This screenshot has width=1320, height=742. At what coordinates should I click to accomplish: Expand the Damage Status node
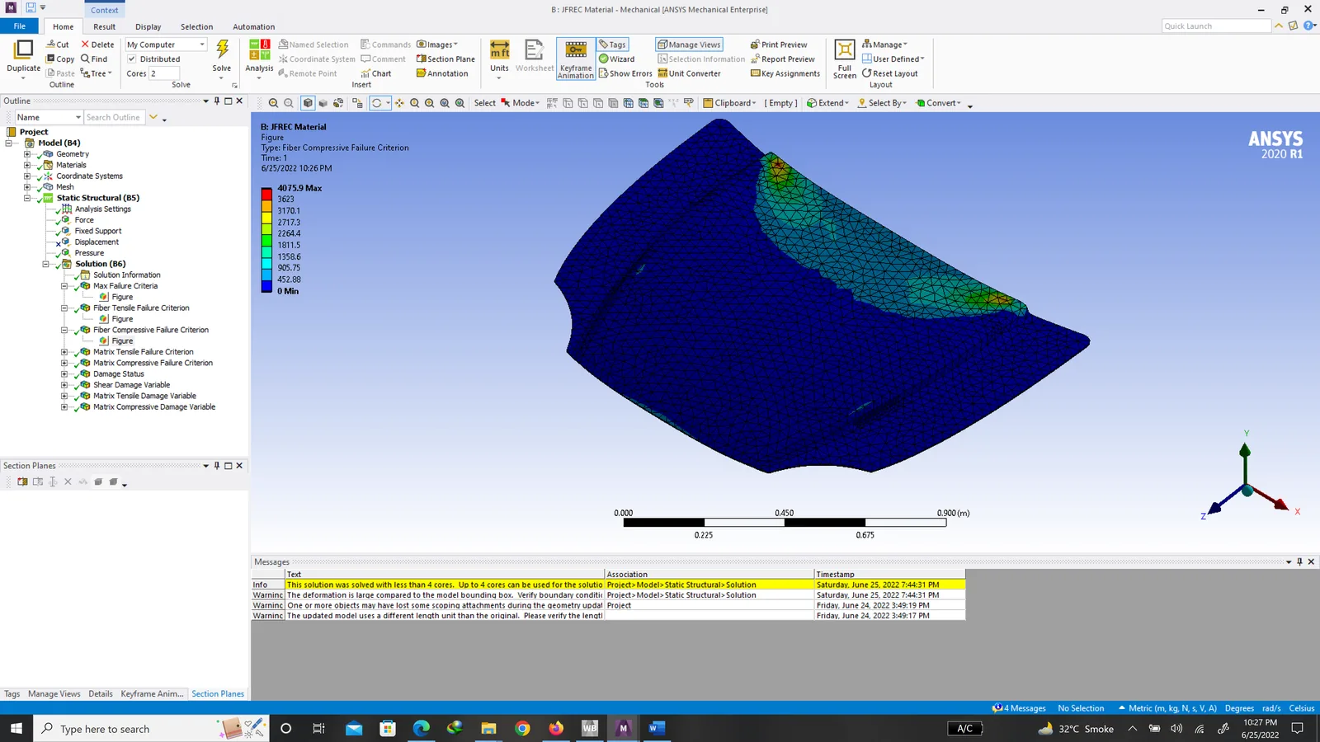(64, 374)
